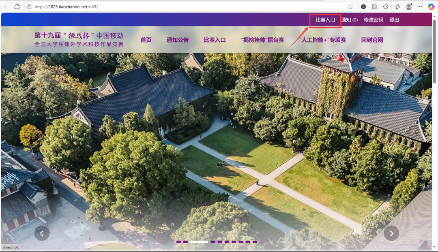Click 修改密码 to change password

[x=374, y=20]
